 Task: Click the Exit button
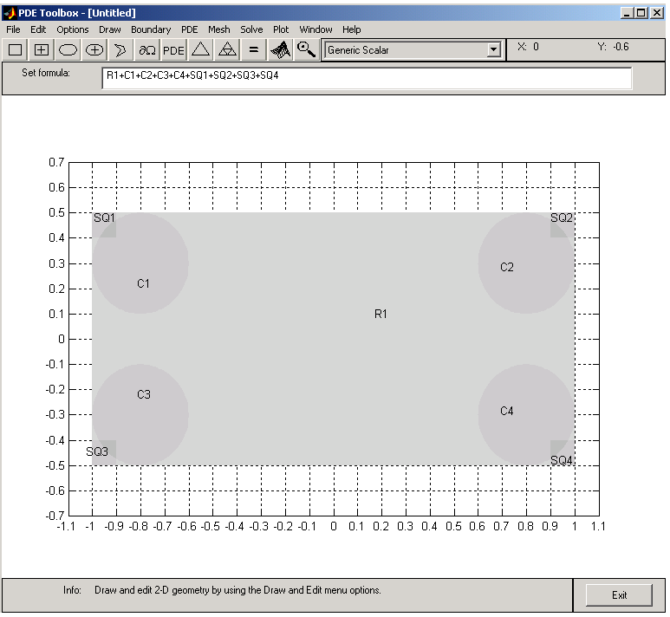(x=619, y=594)
